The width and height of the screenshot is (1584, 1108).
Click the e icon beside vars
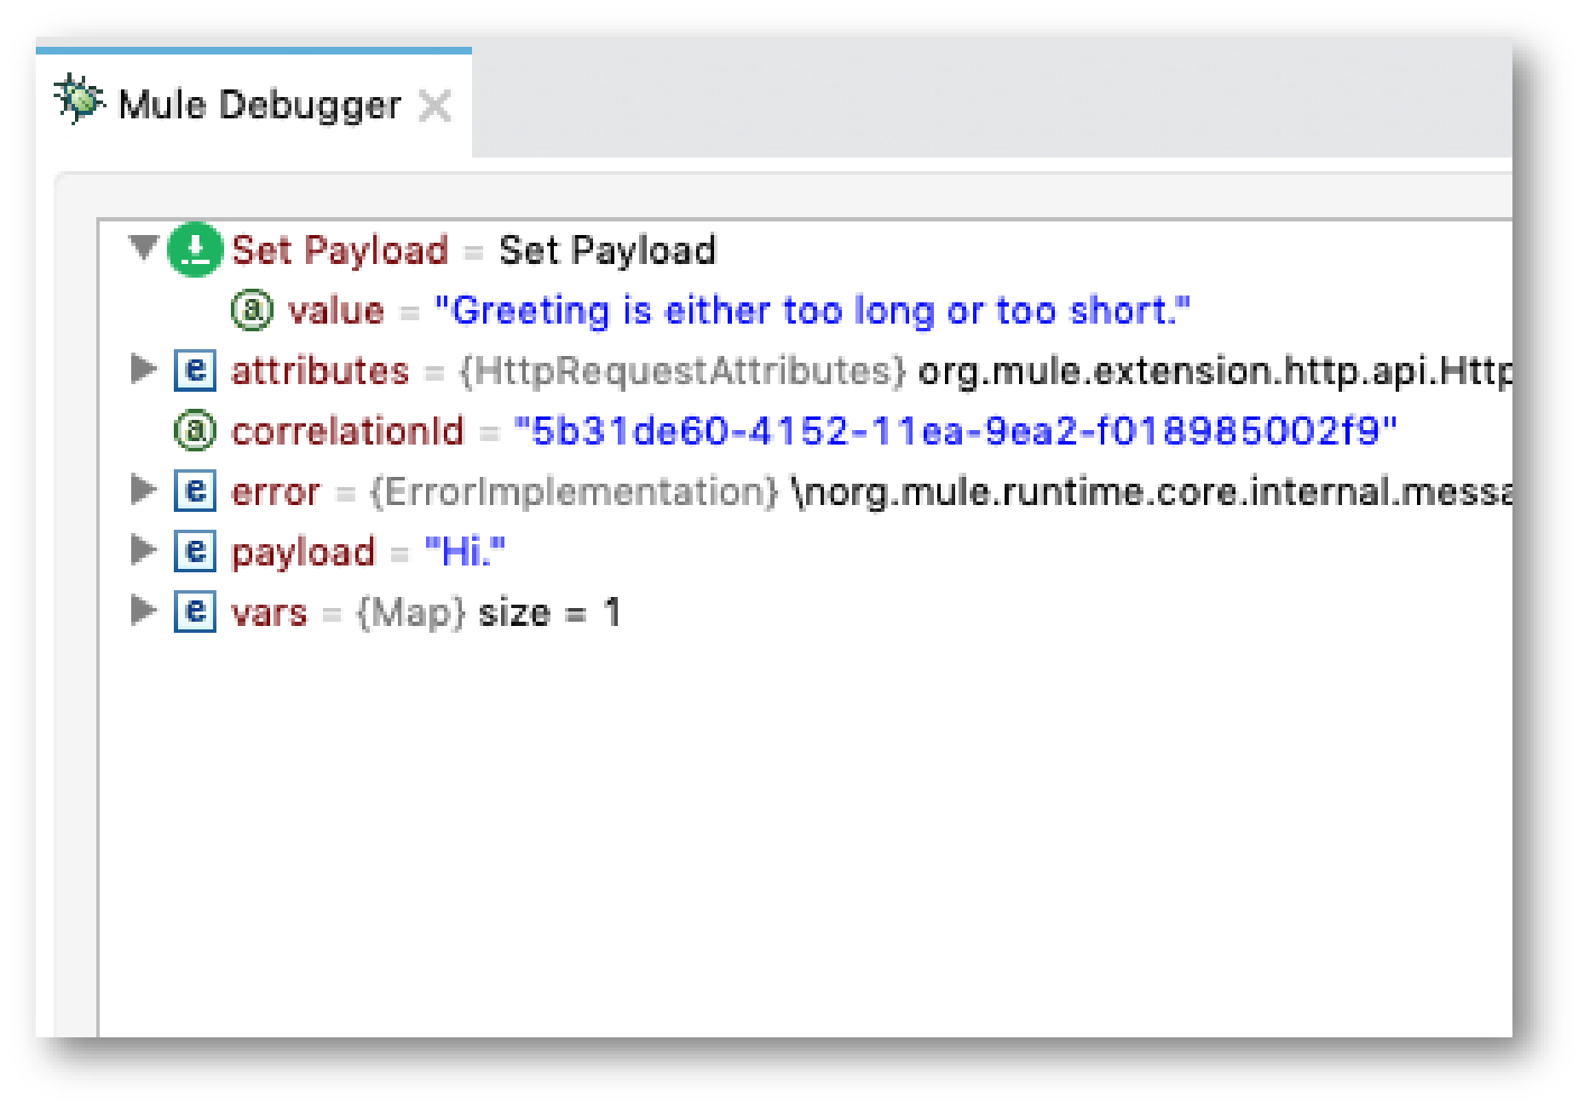194,611
